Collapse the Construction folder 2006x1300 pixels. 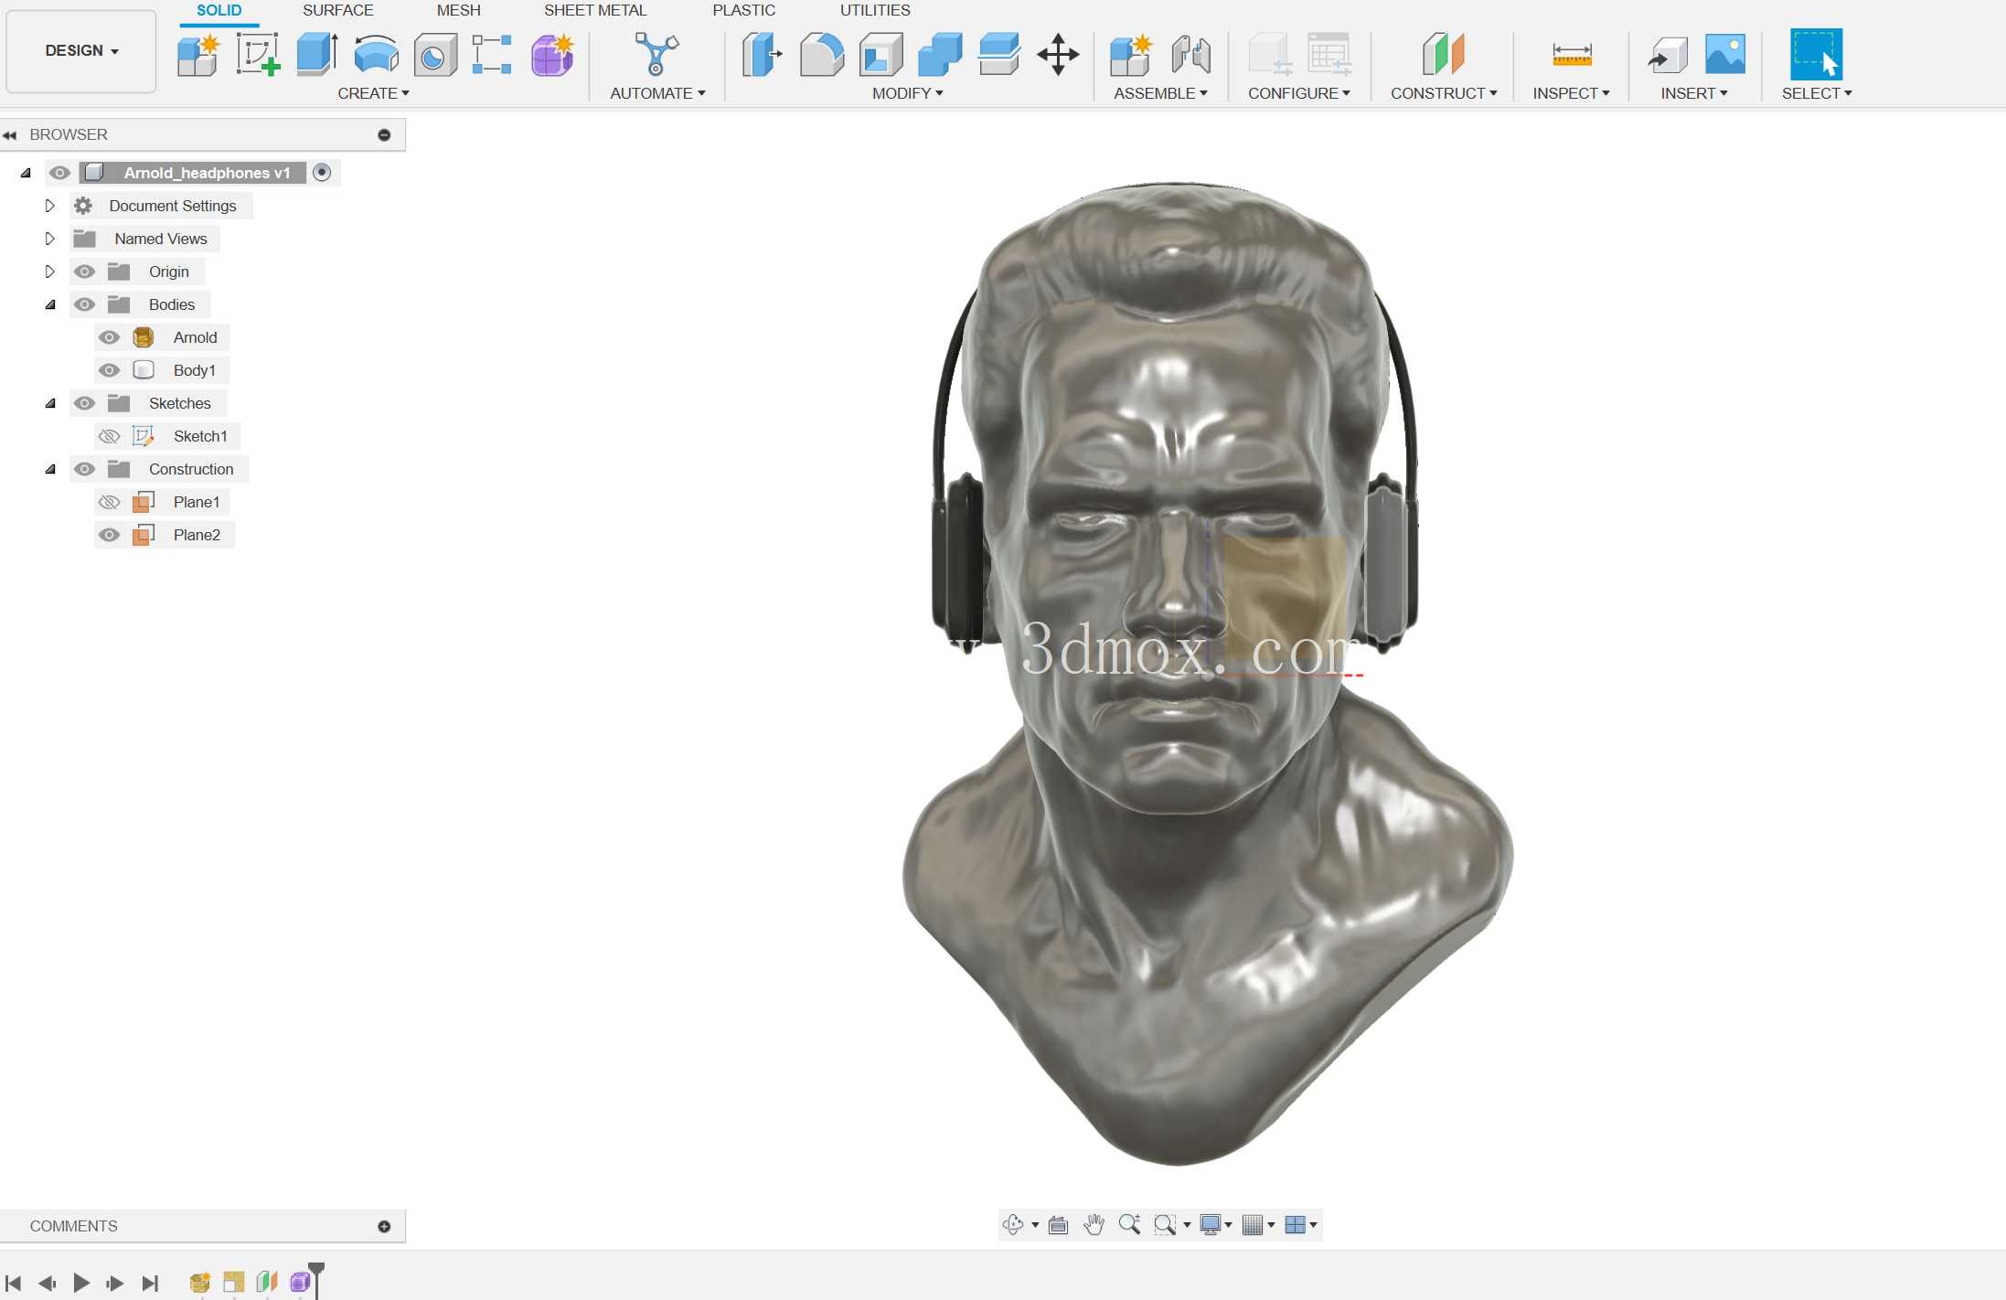coord(50,469)
